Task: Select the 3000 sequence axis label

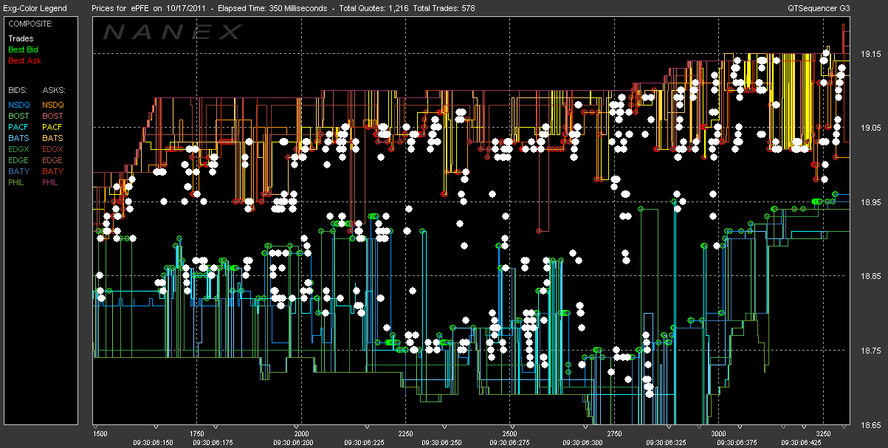Action: (718, 434)
